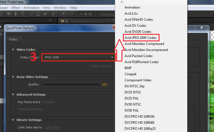Toggle the Composition panel lock icon
This screenshot has width=214, height=132.
(67, 21)
